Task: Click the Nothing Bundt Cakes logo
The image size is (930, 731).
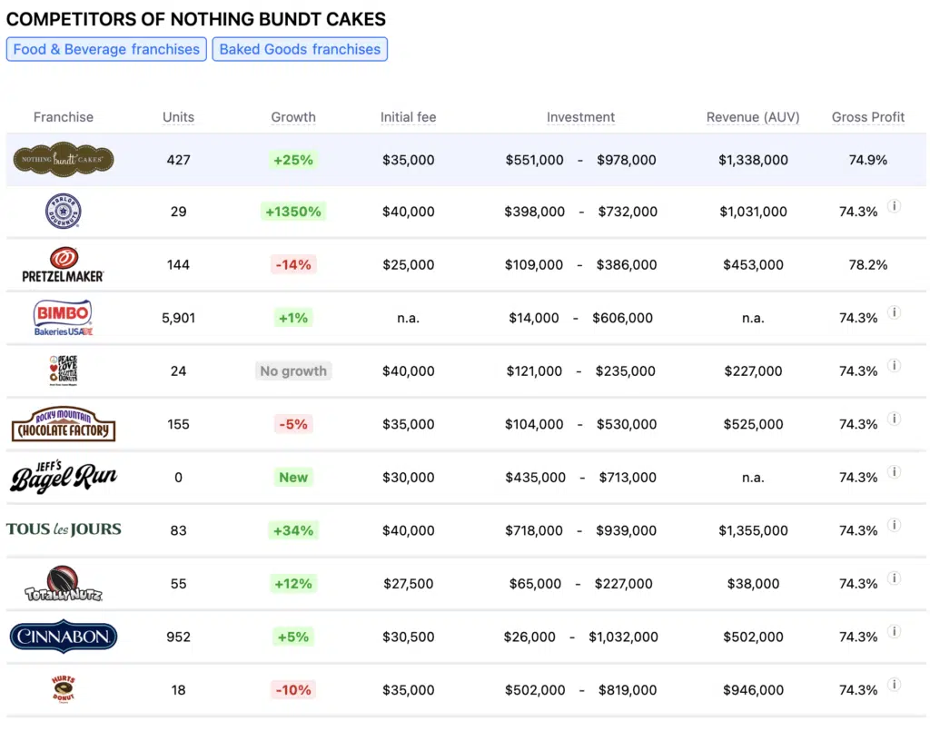Action: pos(64,160)
